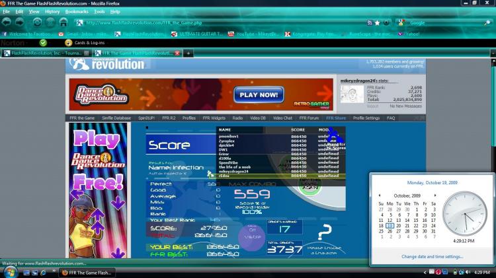The height and width of the screenshot is (278, 496).
Task: Click the Change date and time settings link
Action: [432, 256]
